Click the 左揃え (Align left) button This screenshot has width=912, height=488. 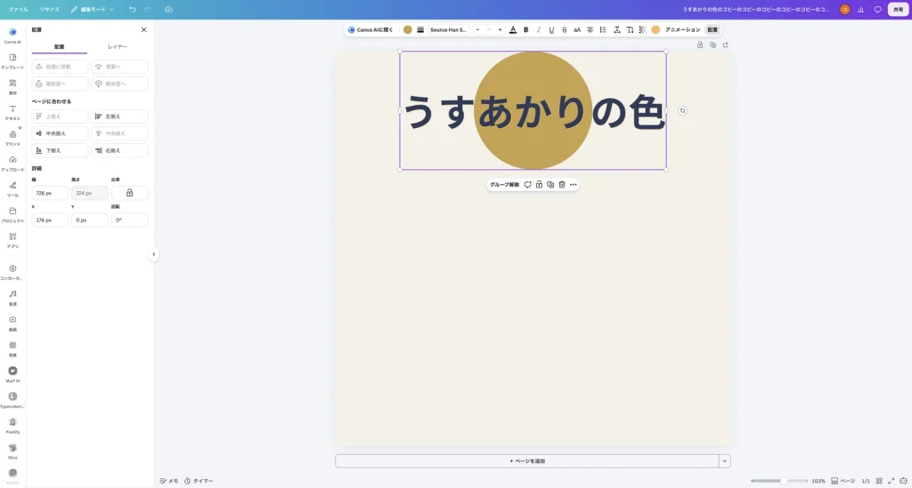pyautogui.click(x=120, y=116)
